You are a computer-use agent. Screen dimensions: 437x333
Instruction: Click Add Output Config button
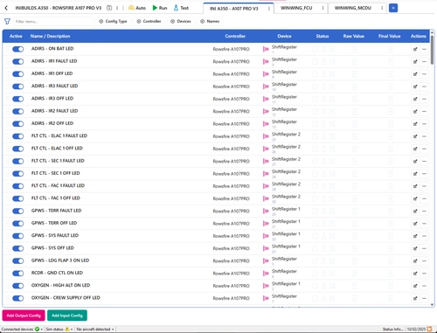pyautogui.click(x=24, y=316)
